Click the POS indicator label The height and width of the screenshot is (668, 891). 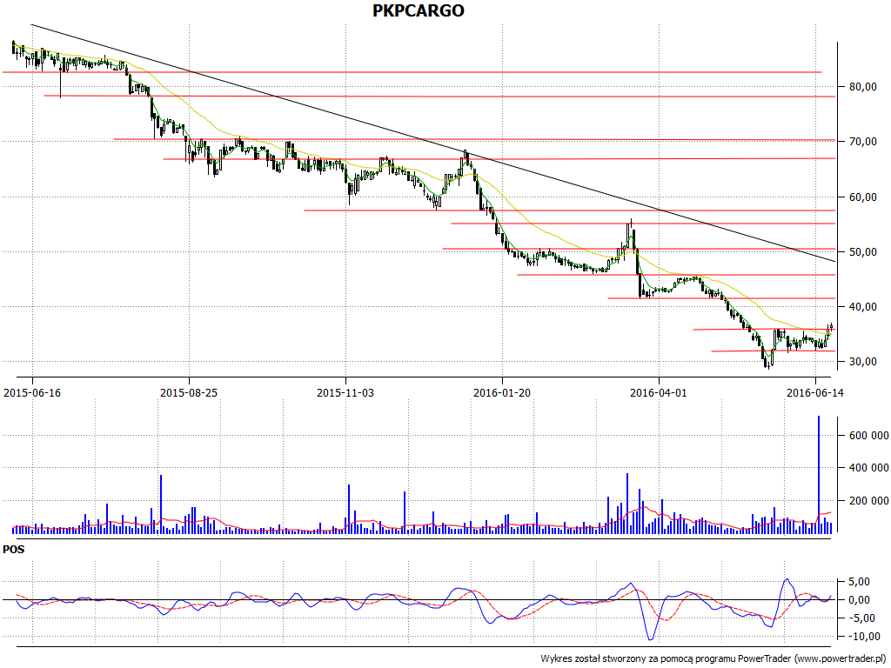coord(14,550)
